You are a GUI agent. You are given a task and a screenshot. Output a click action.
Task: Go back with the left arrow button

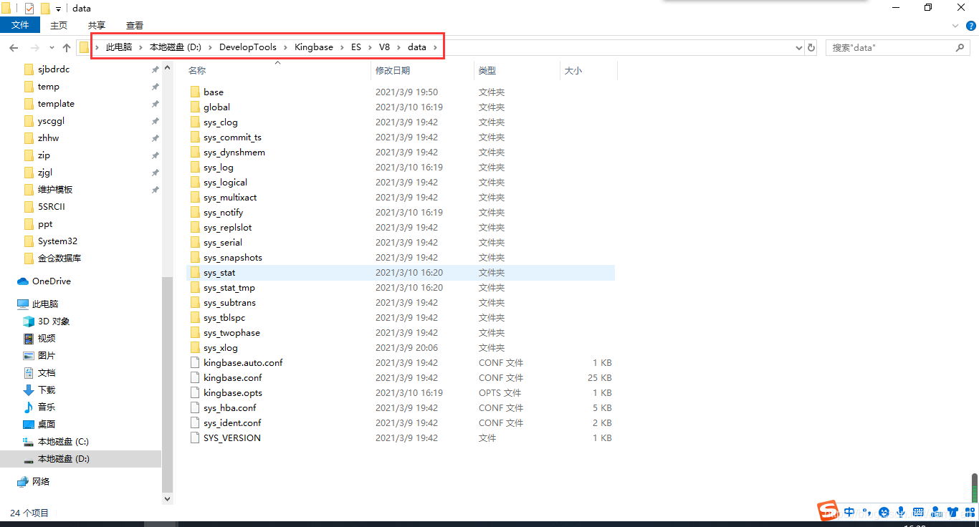click(14, 47)
